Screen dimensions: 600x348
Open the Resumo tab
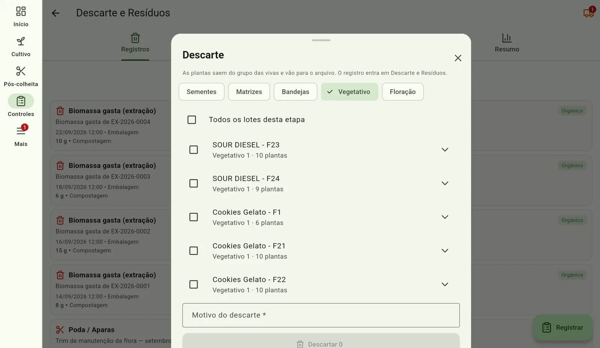507,43
